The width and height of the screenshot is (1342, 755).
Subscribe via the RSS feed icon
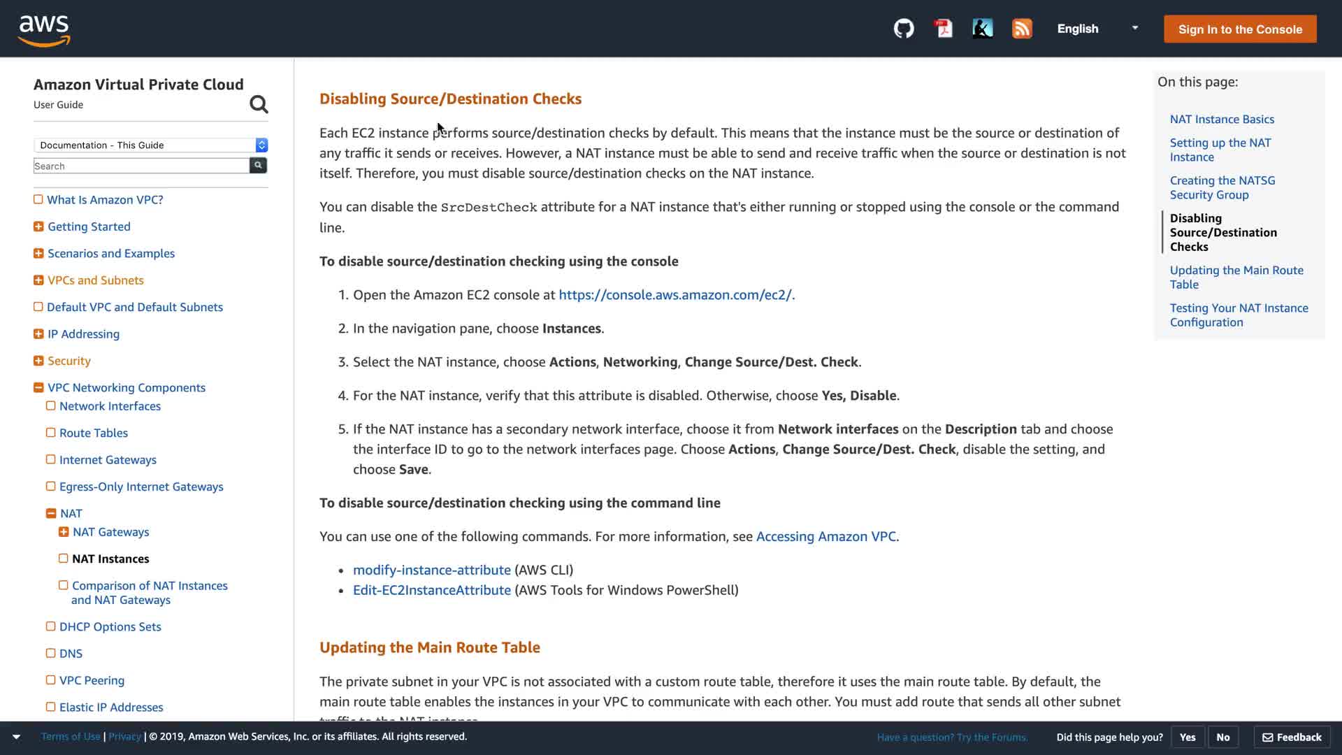[x=1022, y=29]
